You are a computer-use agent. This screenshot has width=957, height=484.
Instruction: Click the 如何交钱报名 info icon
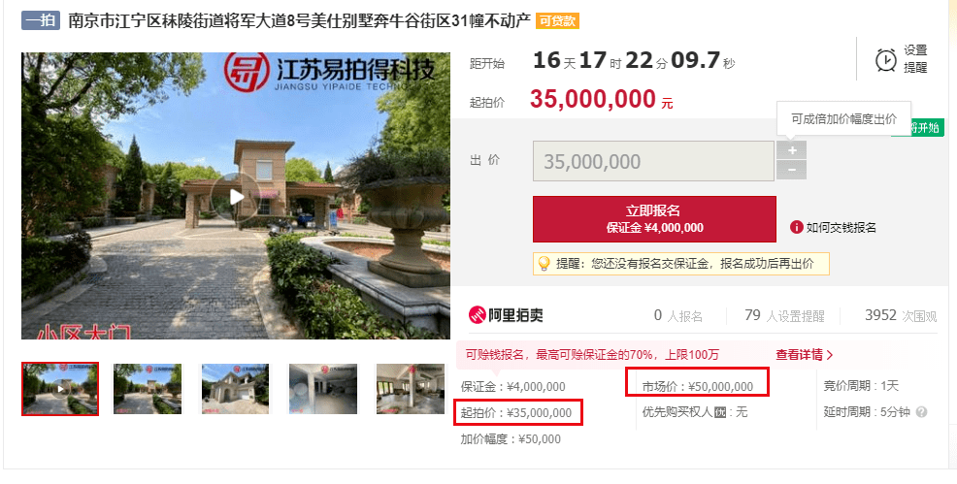pyautogui.click(x=796, y=227)
